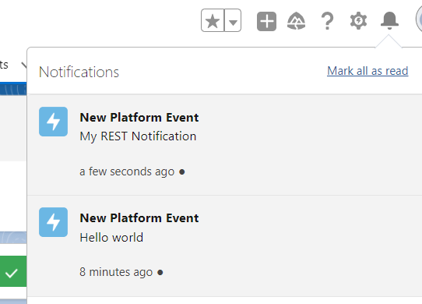Click the 8 minutes ago timestamp
Viewport: 422px width, 304px height.
click(116, 272)
